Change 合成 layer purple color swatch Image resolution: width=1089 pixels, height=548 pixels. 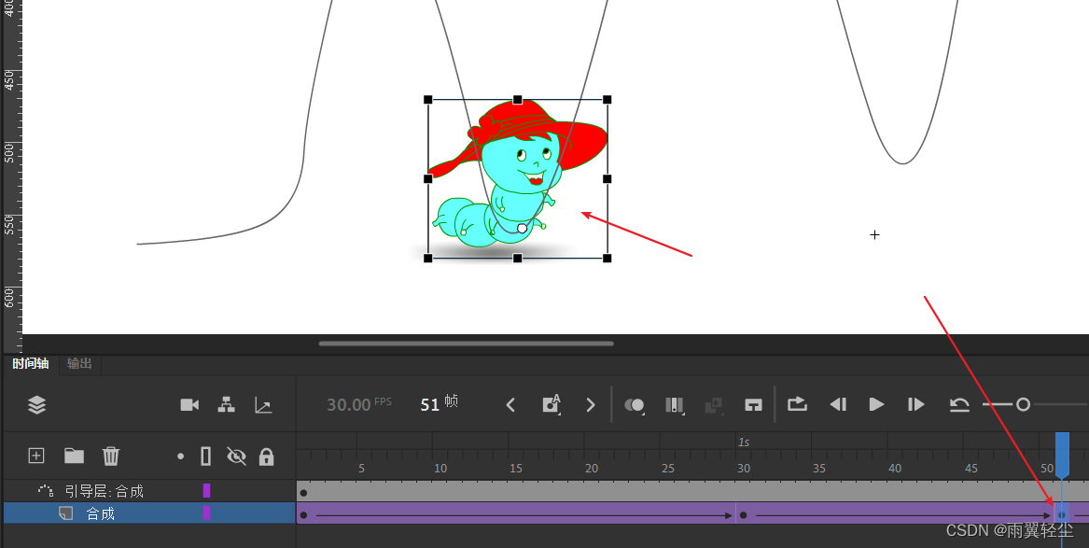206,513
